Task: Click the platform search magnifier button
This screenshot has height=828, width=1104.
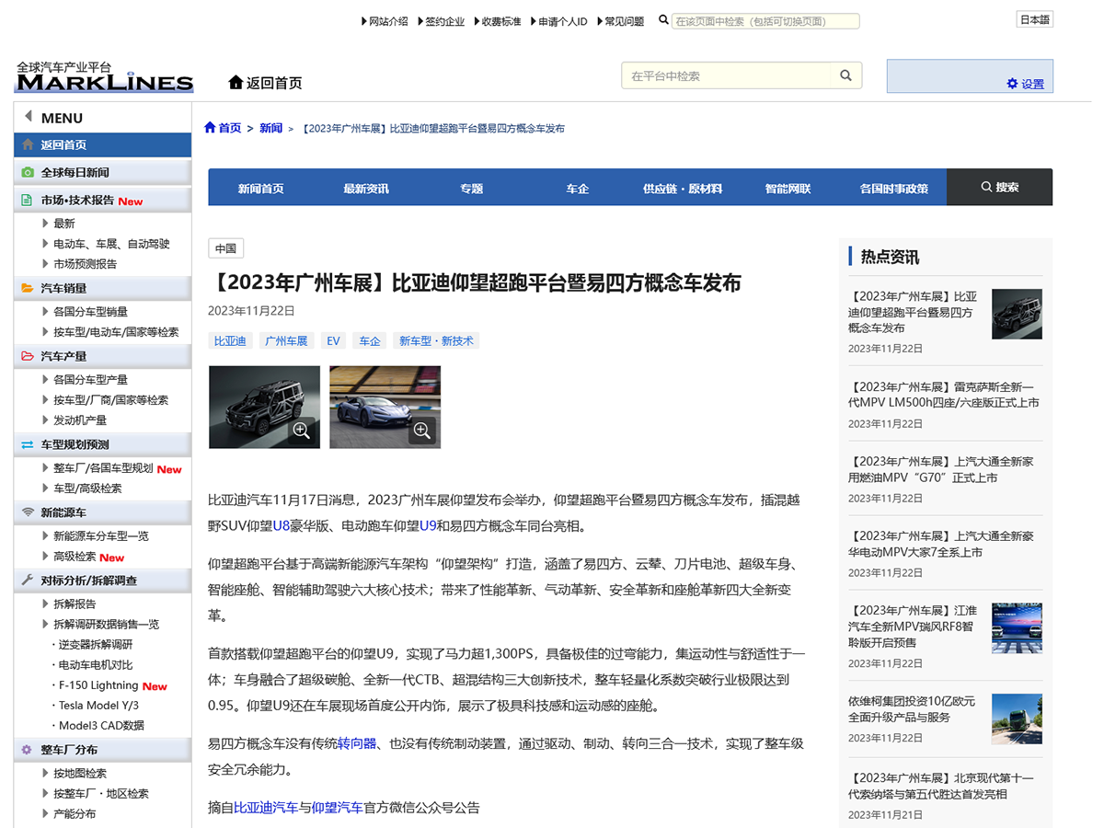Action: (x=845, y=75)
